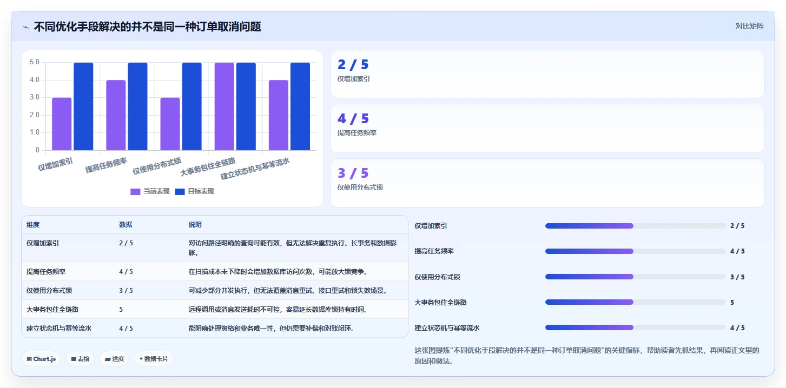Click the blue 目标表现 legend color box
786x388 pixels.
[x=180, y=191]
